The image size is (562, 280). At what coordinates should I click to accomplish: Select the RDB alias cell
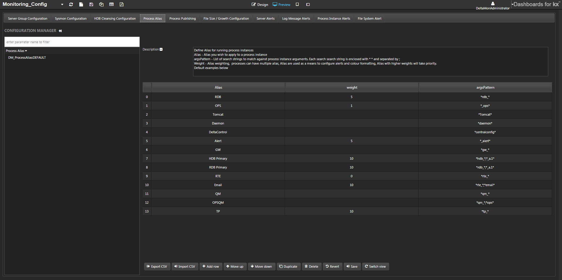pyautogui.click(x=218, y=97)
